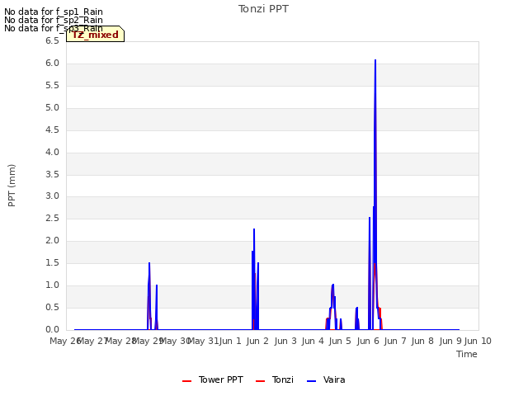
Task: Click the red Tower PPT legend swatch
Action: [x=187, y=381]
